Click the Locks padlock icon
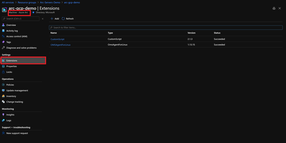Viewport: 286px width, 143px height. coord(3,72)
